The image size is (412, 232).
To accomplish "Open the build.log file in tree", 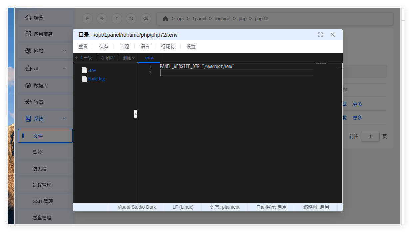I will (96, 79).
